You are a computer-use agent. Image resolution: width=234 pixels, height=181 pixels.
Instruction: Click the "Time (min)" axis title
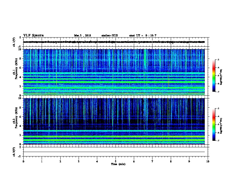(118, 164)
